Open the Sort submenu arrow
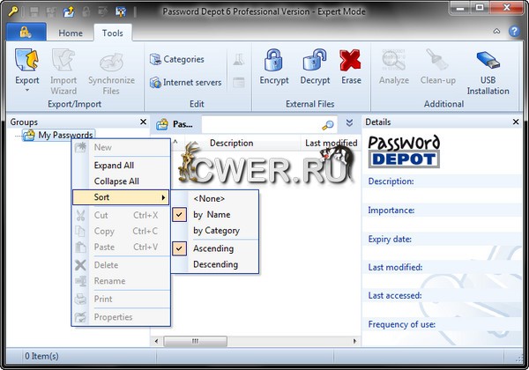The height and width of the screenshot is (370, 529). 163,197
